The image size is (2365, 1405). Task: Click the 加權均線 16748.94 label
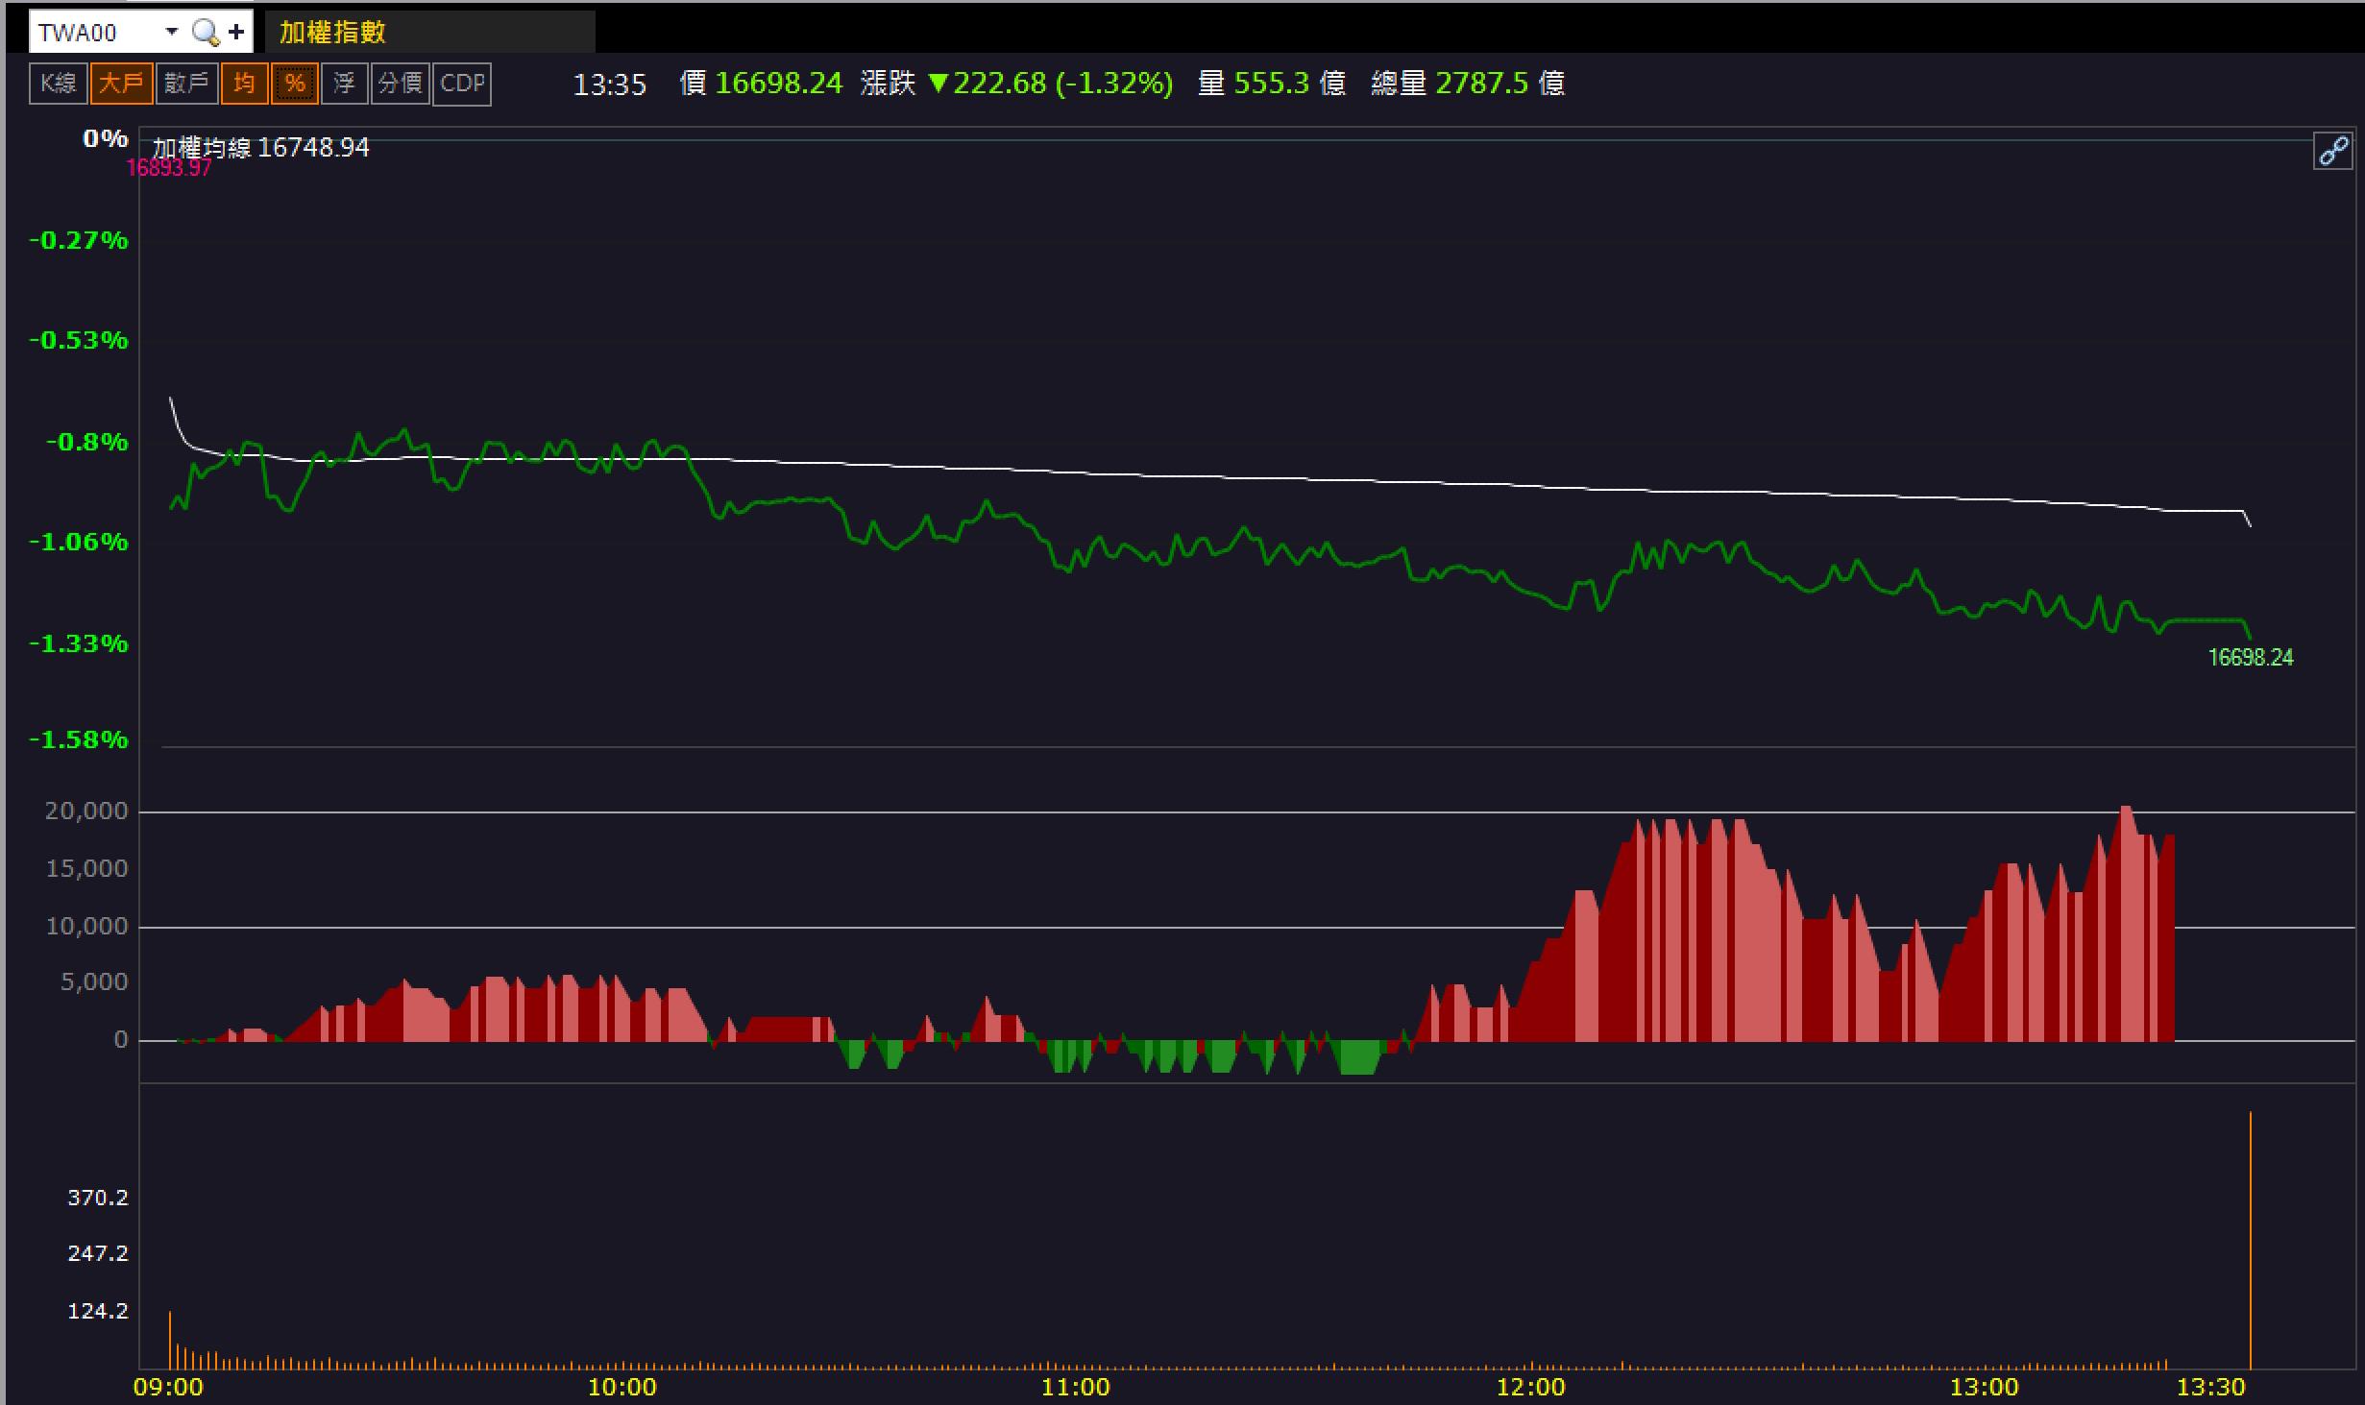[261, 147]
